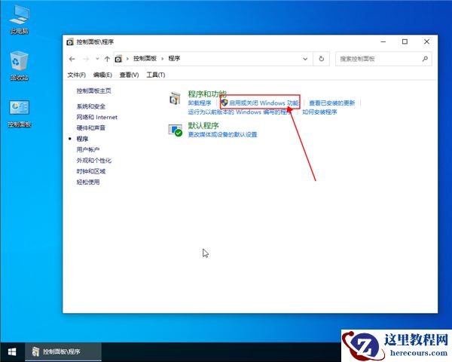Select 轻松使用 in sidebar
The image size is (452, 362).
tap(88, 183)
